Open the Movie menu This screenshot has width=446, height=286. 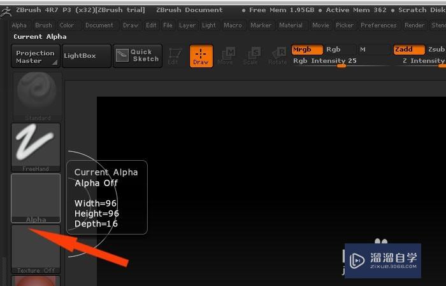[x=320, y=25]
